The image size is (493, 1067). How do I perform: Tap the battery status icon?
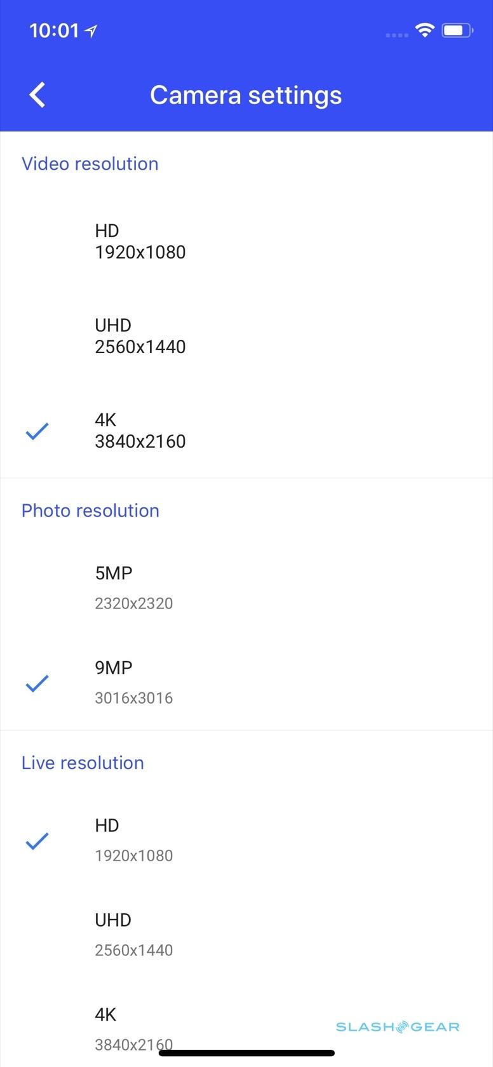coord(457,30)
